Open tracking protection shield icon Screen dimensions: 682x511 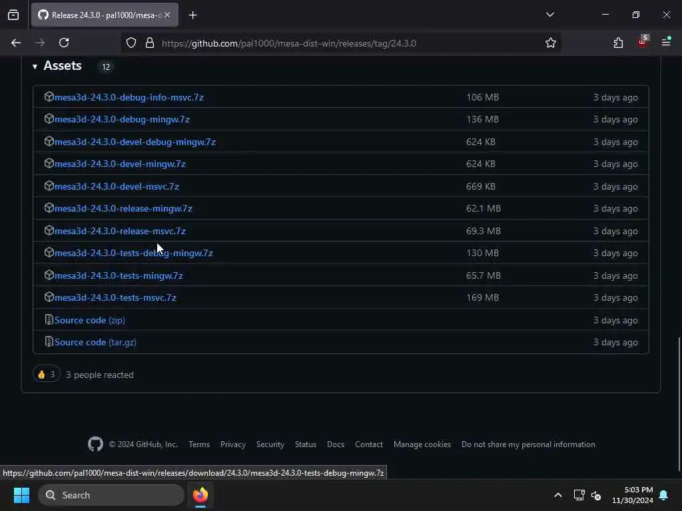coord(131,43)
